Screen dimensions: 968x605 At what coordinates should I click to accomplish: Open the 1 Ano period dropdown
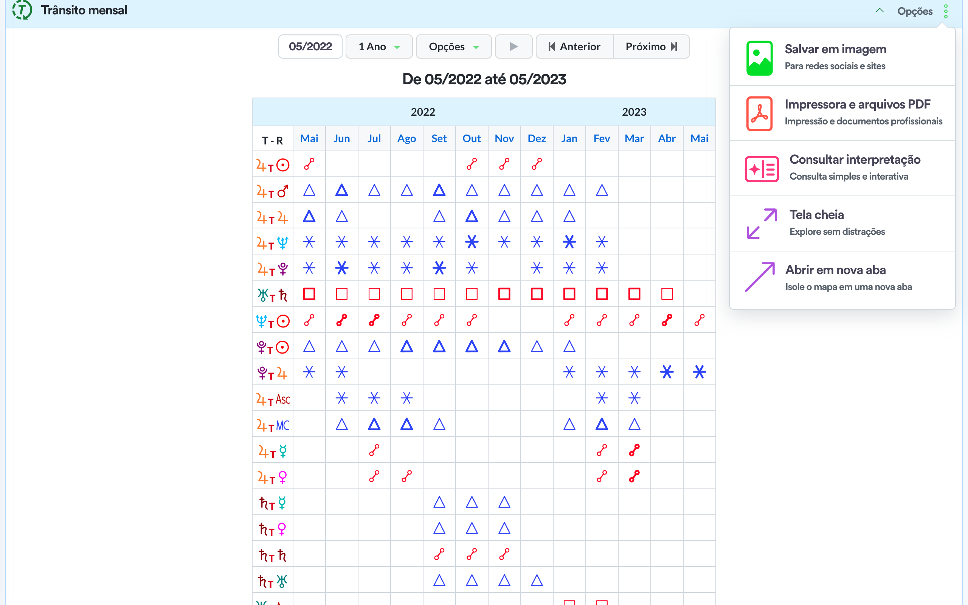[379, 47]
